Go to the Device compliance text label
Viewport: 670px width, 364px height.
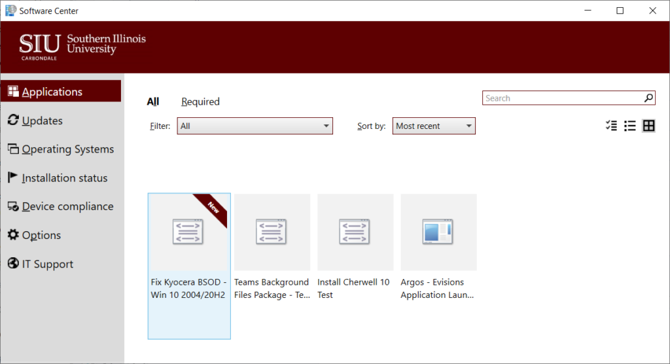pos(67,206)
